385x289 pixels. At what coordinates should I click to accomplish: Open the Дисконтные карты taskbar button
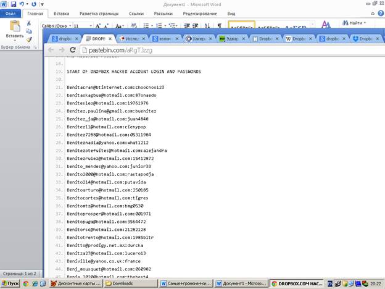point(76,283)
